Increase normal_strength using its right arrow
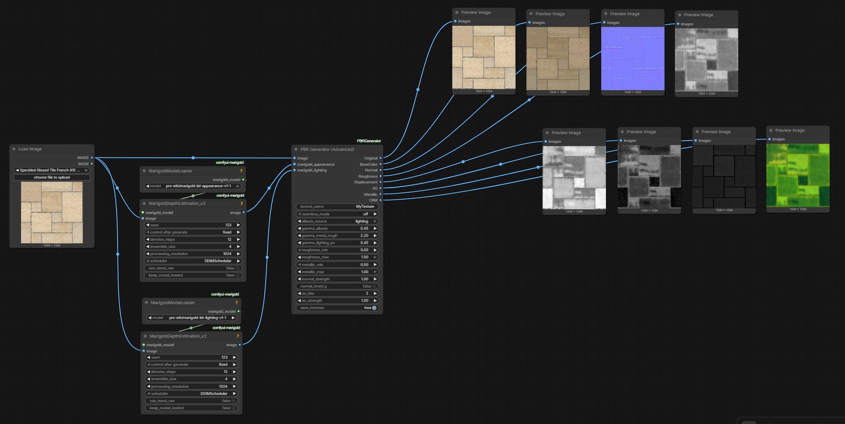Viewport: 845px width, 424px height. pyautogui.click(x=376, y=279)
